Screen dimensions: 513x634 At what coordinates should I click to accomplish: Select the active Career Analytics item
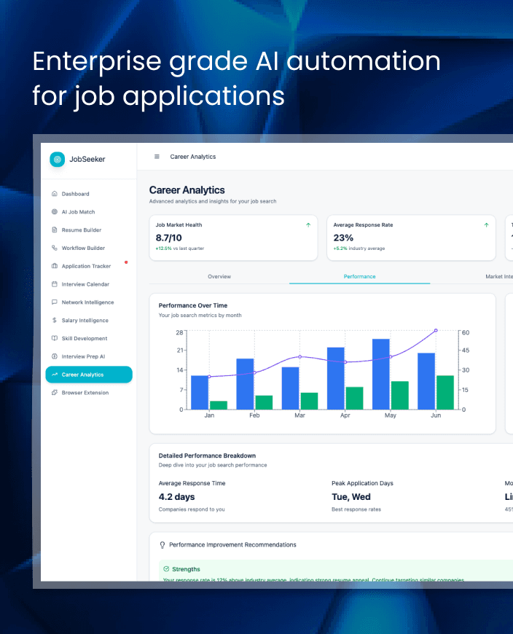89,375
